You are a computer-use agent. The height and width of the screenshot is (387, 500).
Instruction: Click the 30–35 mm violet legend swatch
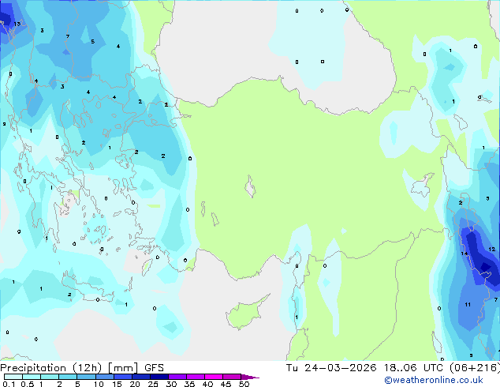click(x=177, y=377)
